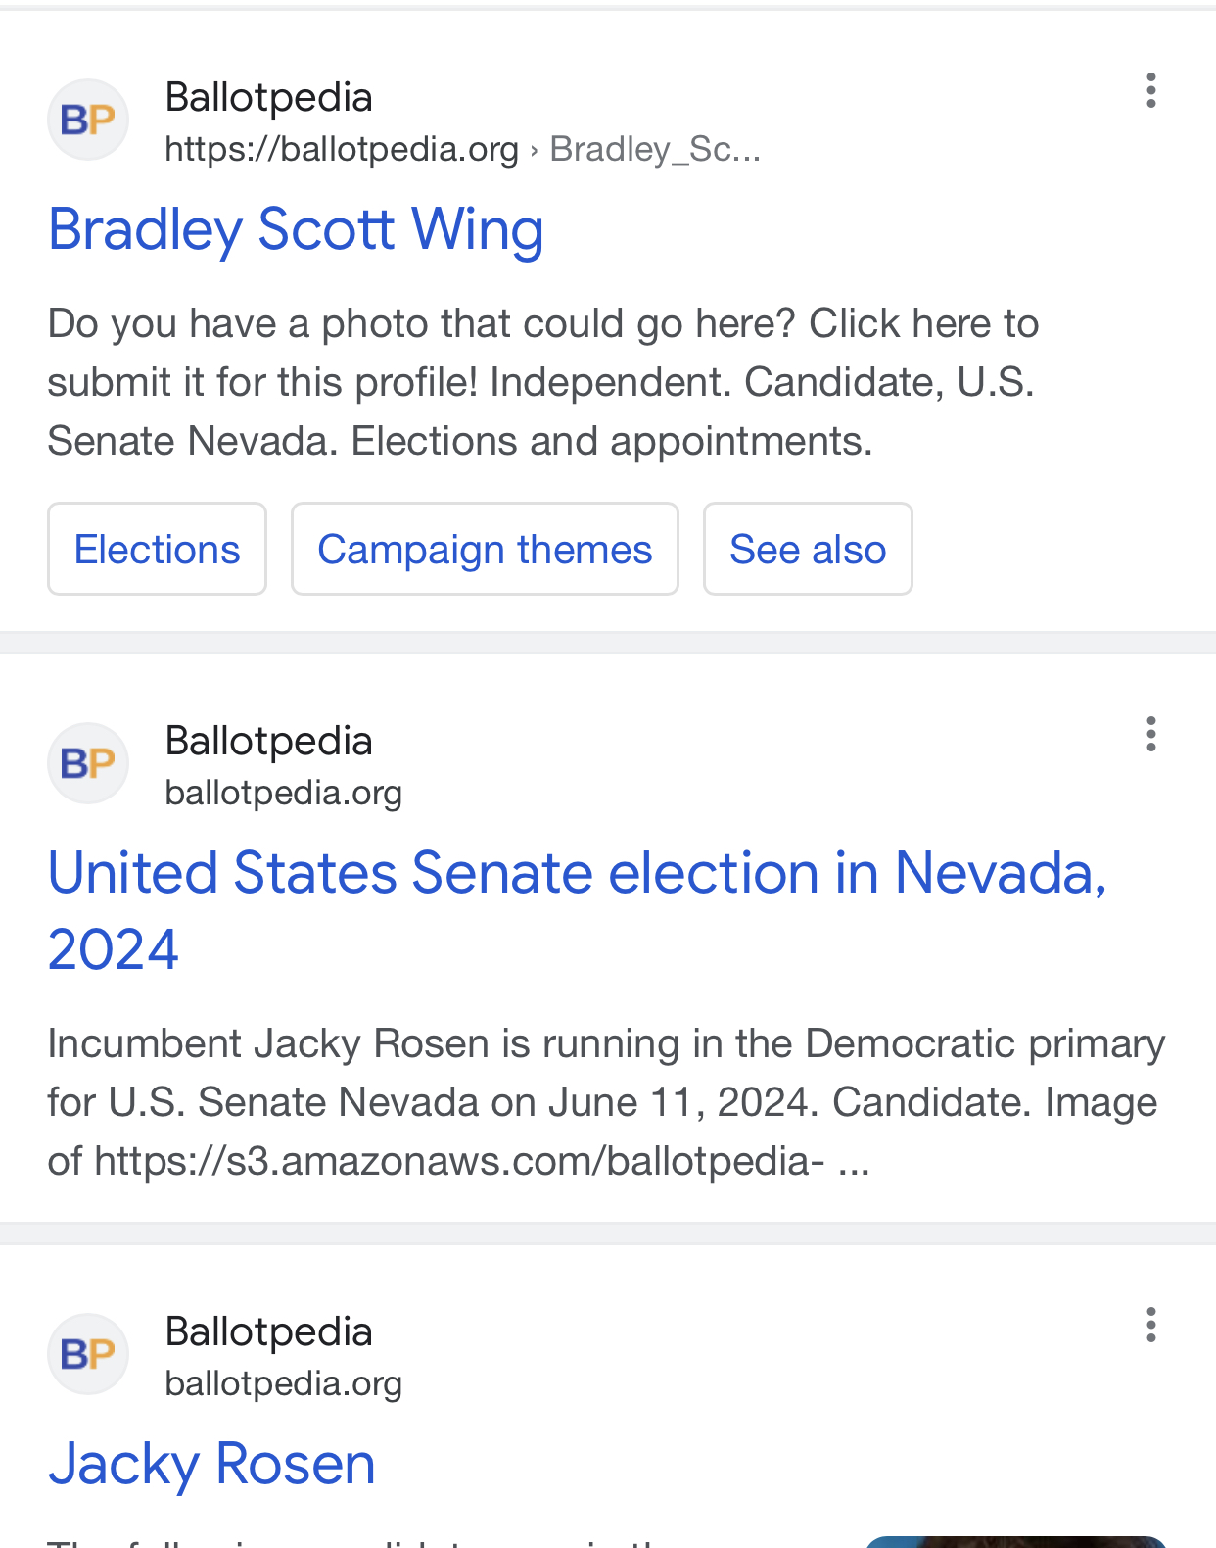Click Ballotpedia site name above Nevada election title
Image resolution: width=1216 pixels, height=1548 pixels.
point(268,741)
